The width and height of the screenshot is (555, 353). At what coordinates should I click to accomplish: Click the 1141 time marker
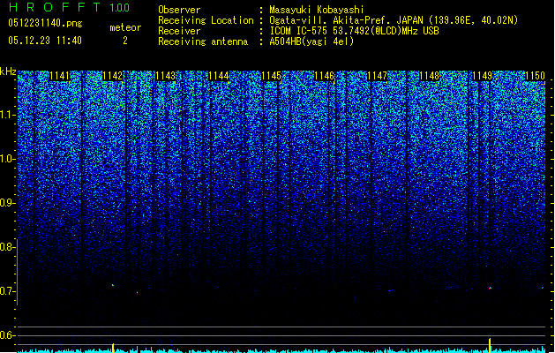[59, 76]
